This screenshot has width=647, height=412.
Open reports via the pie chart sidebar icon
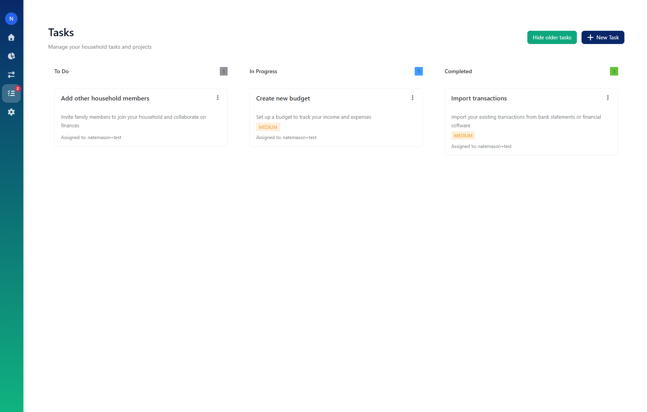pos(11,56)
